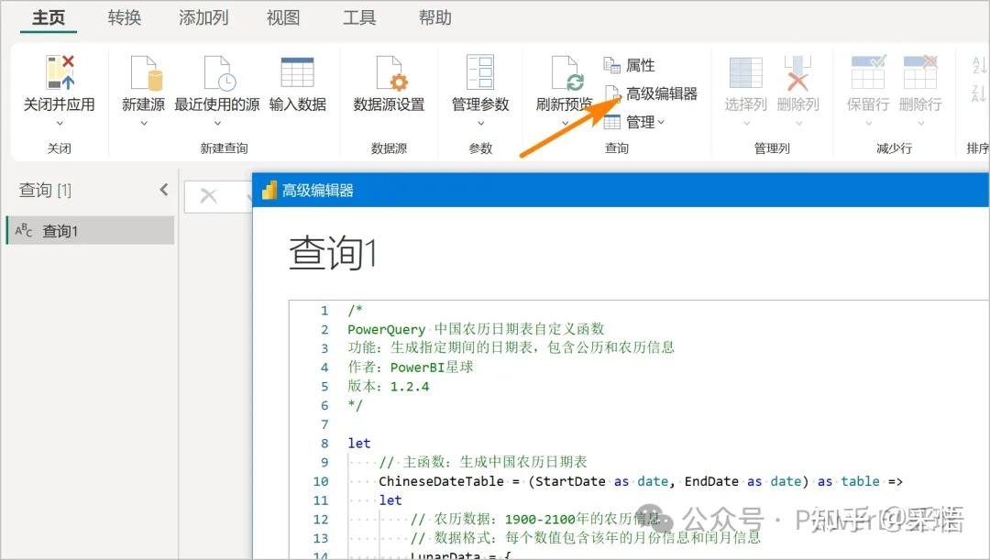Collapse the 查询 queries pane

coord(163,189)
